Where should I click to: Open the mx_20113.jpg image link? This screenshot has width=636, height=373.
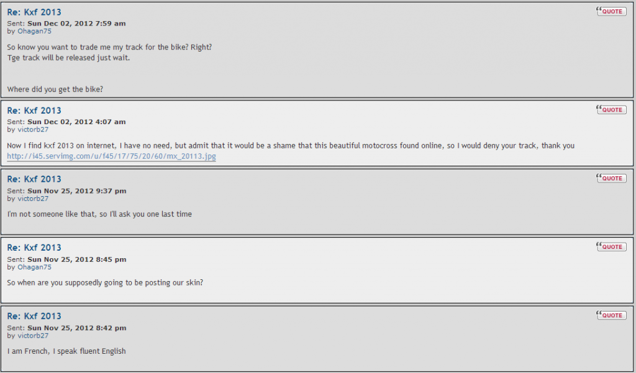111,156
